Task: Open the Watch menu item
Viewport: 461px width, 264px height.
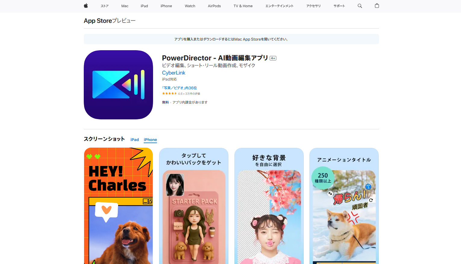Action: (x=190, y=6)
